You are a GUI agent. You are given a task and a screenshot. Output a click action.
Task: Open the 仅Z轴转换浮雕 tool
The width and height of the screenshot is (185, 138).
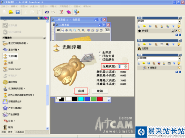pyautogui.click(x=14, y=89)
